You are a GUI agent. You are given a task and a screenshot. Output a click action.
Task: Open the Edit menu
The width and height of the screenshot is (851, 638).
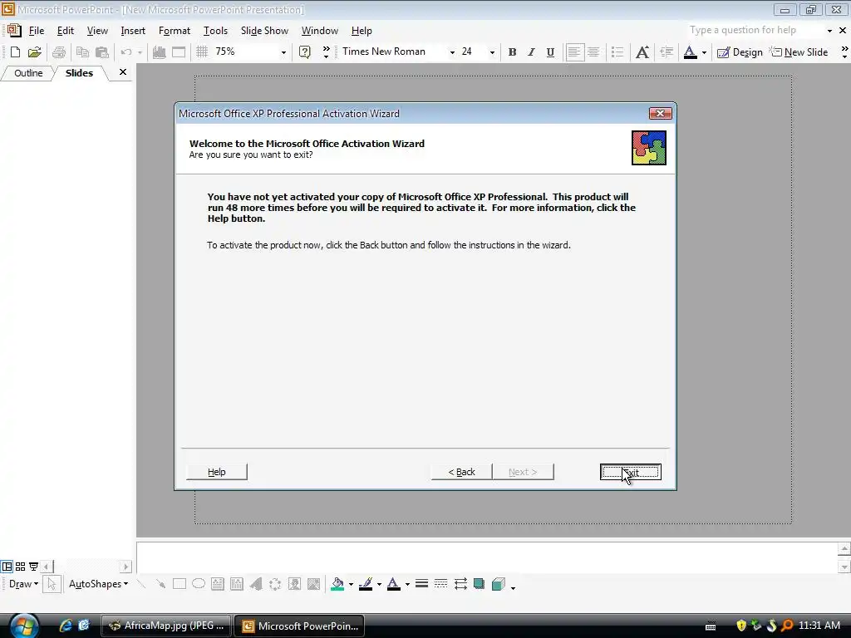pyautogui.click(x=65, y=31)
